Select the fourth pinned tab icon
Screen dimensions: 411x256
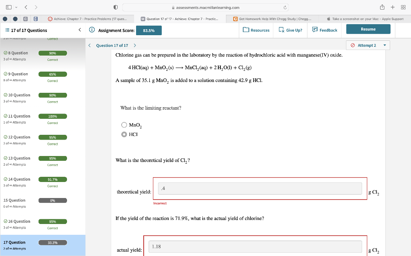(x=36, y=19)
